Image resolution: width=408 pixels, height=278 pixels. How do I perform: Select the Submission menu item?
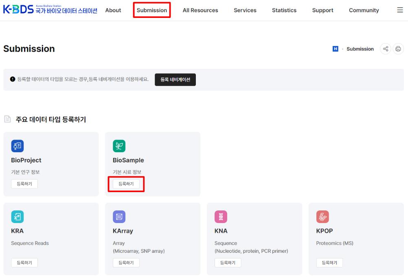click(x=152, y=10)
